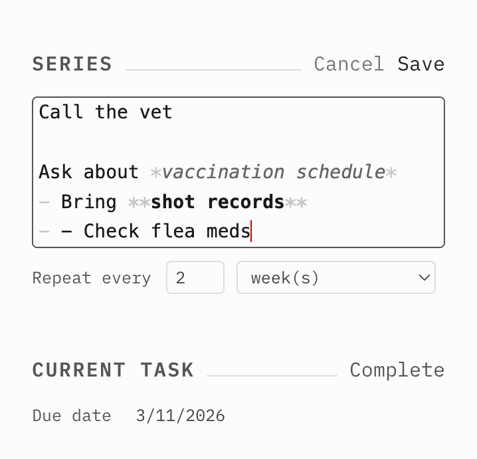Place cursor in "Check flea meds" line
This screenshot has width=477, height=459.
[x=167, y=231]
